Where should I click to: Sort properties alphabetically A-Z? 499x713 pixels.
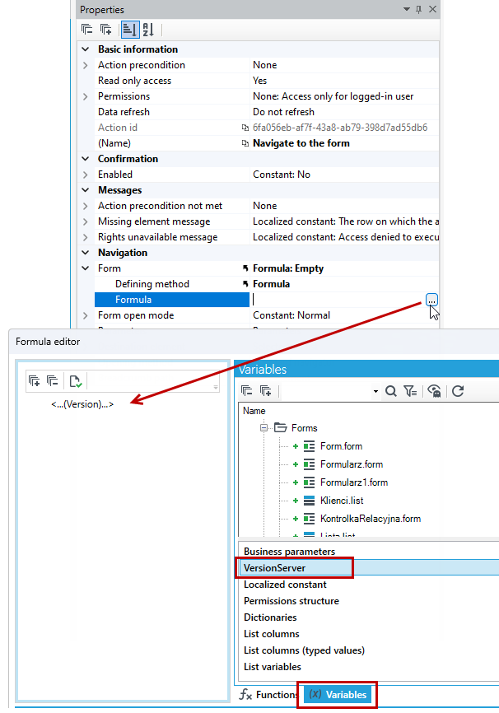tap(148, 30)
